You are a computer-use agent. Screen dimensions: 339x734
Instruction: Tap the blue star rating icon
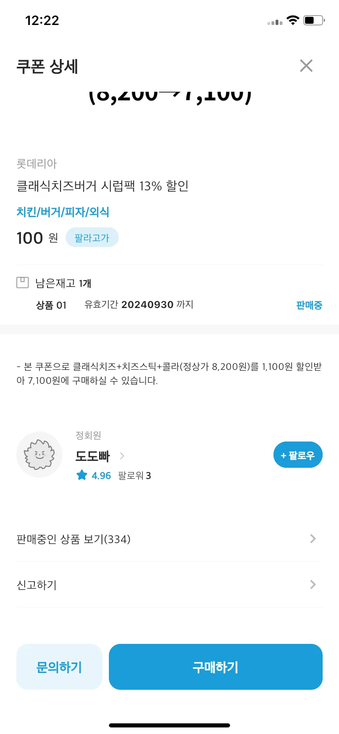coord(82,475)
